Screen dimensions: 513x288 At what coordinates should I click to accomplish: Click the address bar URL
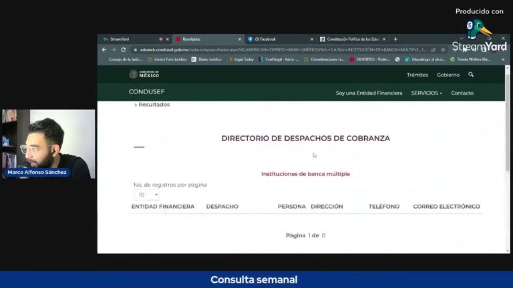coord(283,49)
